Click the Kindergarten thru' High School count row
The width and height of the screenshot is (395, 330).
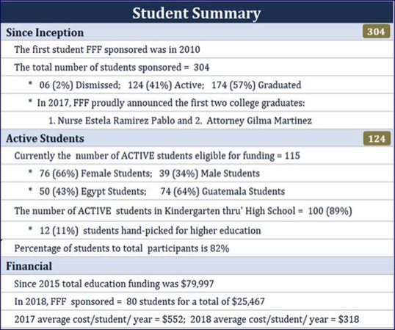(197, 211)
